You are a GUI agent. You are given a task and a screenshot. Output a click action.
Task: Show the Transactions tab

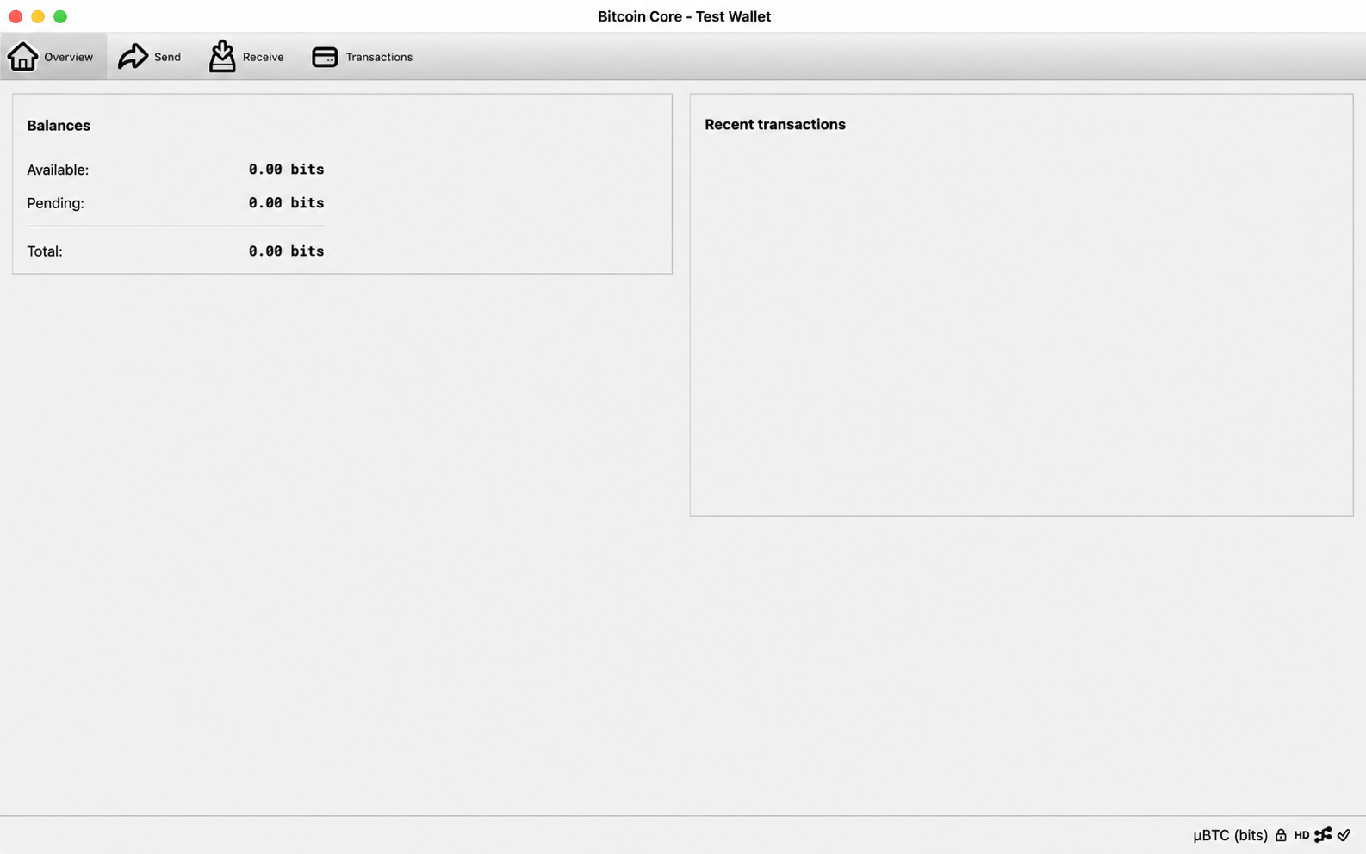point(363,57)
